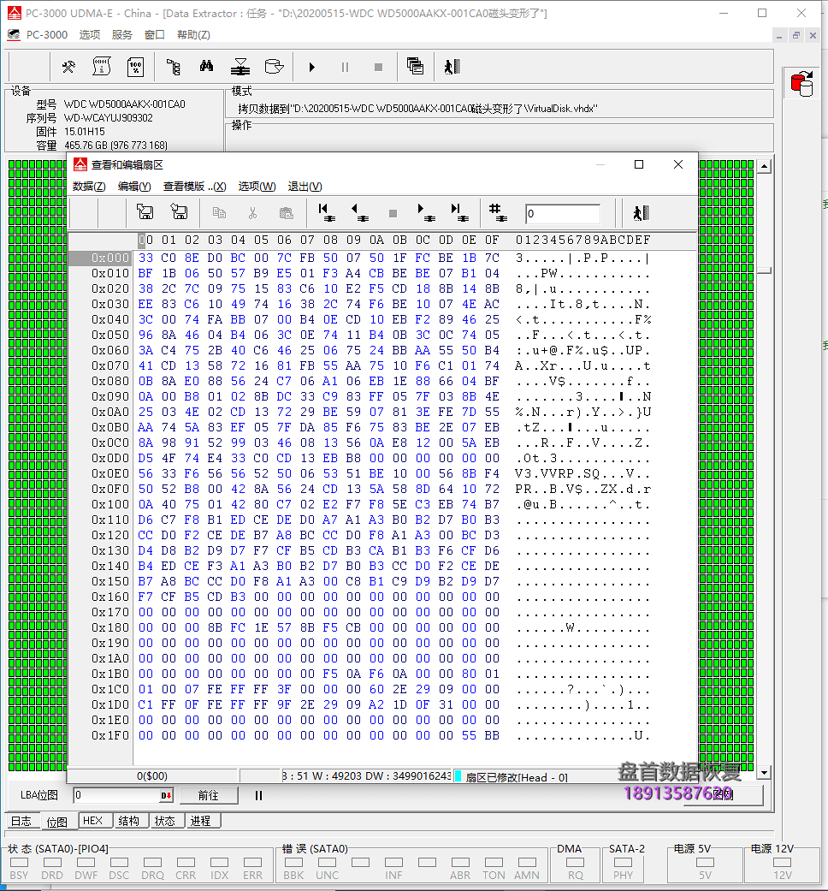Viewport: 828px width, 891px height.
Task: Close the sector editor window
Action: tap(678, 164)
